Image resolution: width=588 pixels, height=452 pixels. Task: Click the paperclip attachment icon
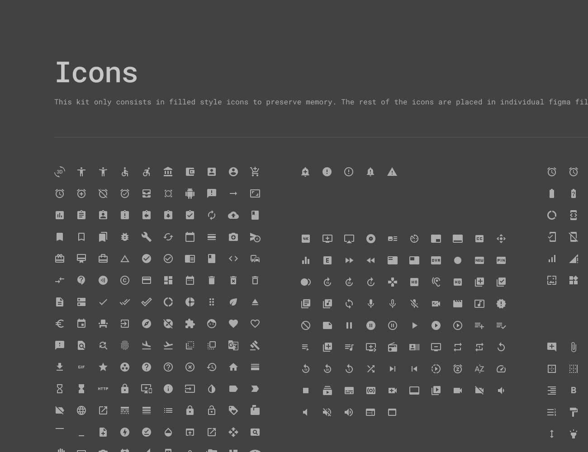pyautogui.click(x=574, y=347)
